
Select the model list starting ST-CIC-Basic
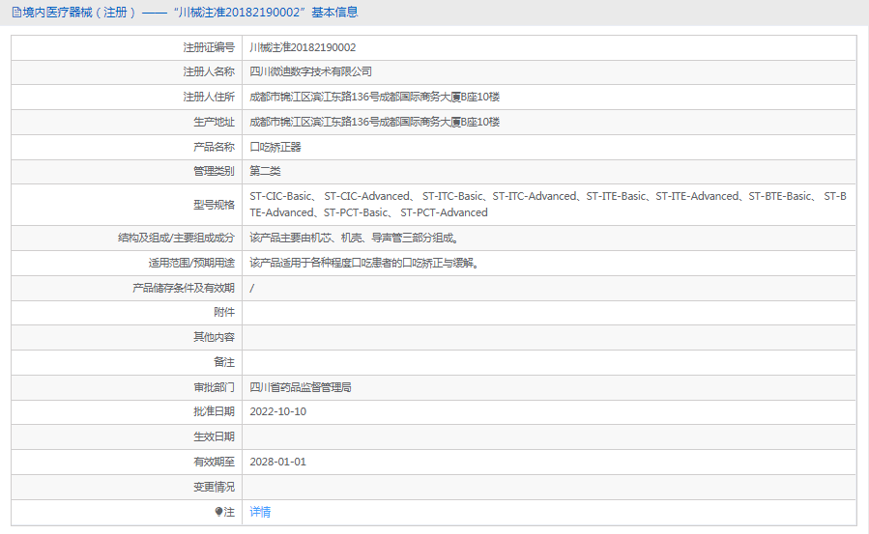[547, 204]
